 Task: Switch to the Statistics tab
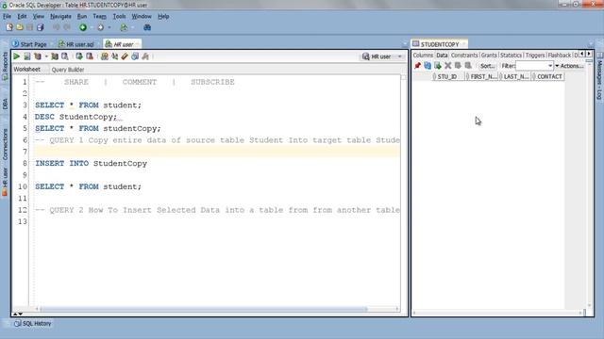pyautogui.click(x=511, y=56)
